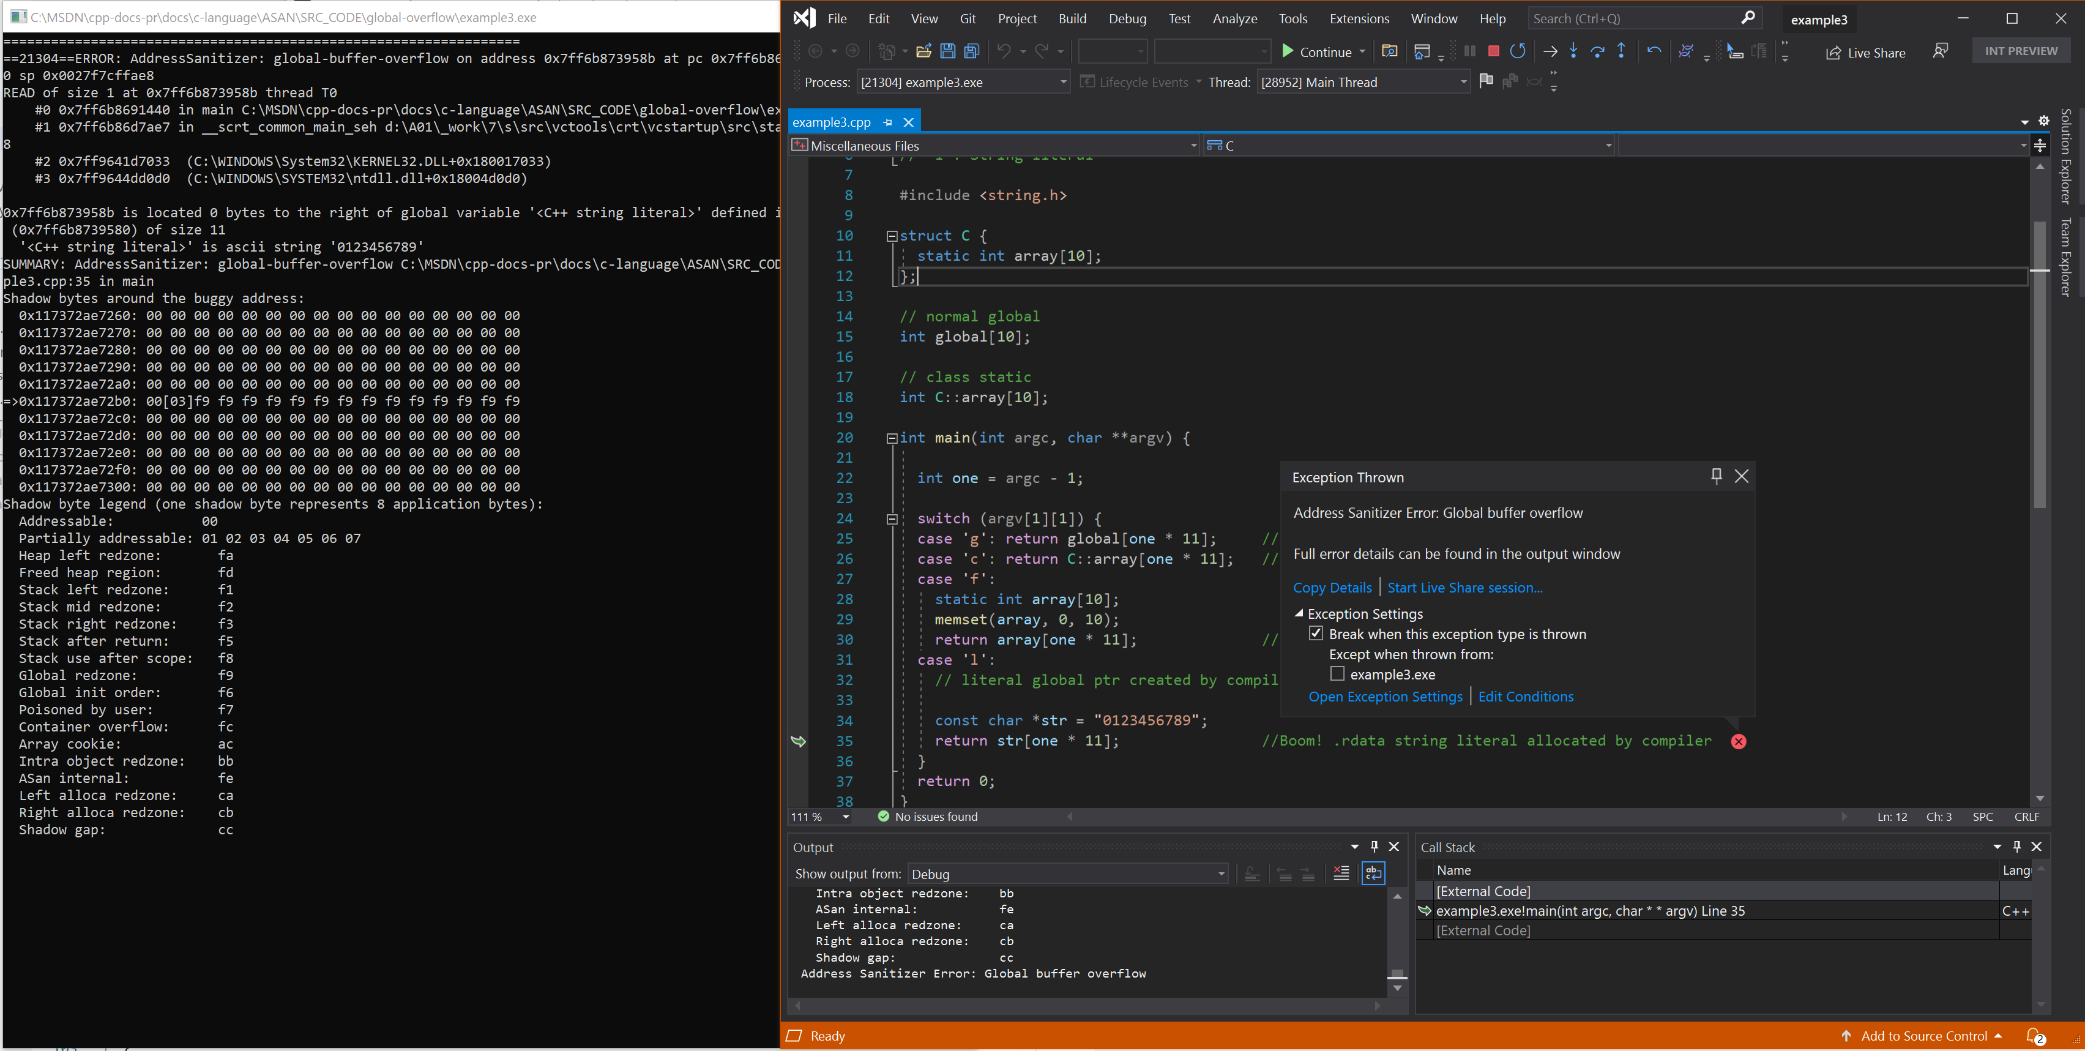
Task: Click the Step Out icon
Action: (1621, 51)
